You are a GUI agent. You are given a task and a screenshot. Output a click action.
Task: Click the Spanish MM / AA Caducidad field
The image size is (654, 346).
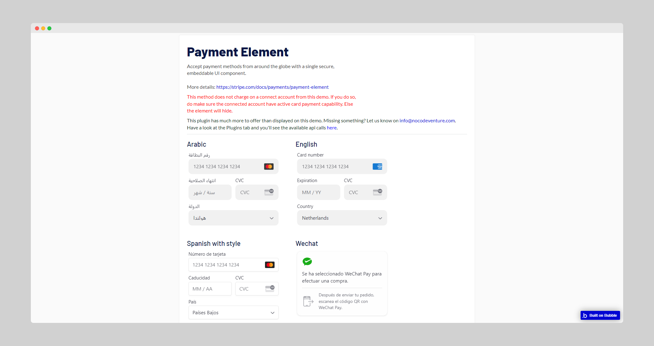[210, 289]
